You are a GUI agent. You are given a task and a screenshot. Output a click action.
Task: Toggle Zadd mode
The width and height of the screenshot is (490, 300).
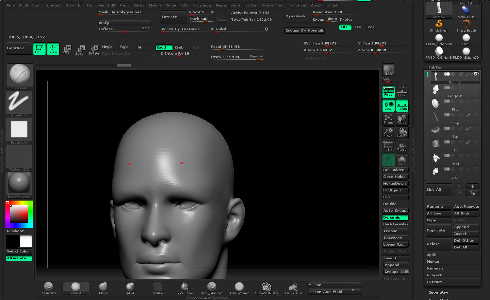point(164,48)
